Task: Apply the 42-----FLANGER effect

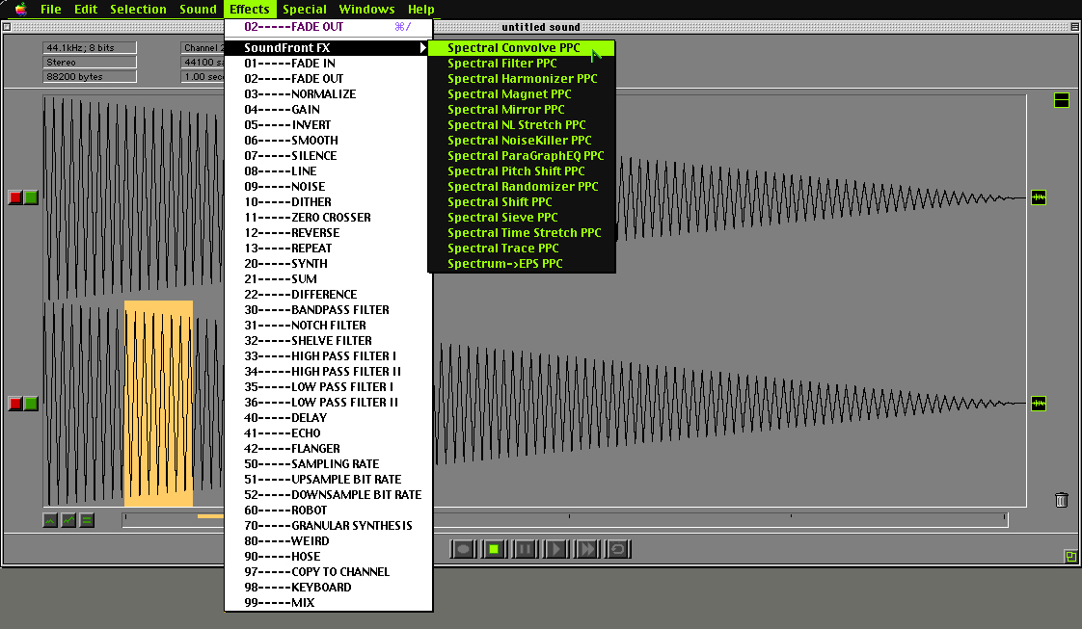Action: [x=329, y=449]
